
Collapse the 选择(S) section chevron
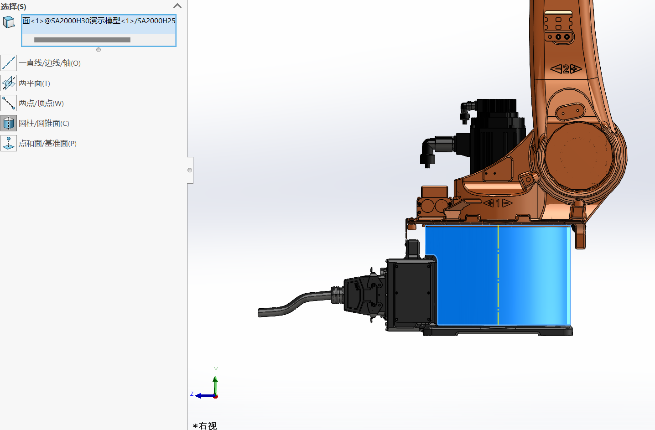pos(177,6)
